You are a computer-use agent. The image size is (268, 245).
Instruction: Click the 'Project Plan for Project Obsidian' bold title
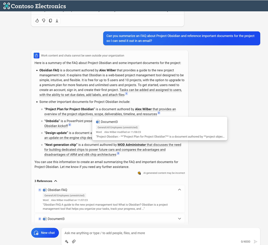(x=70, y=109)
